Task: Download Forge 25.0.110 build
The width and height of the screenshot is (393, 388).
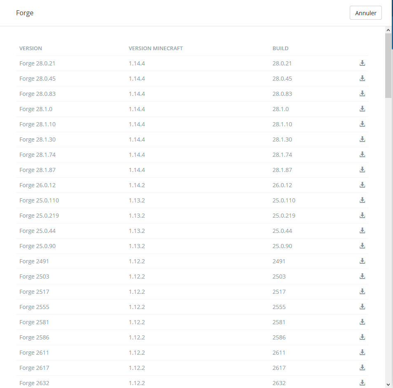Action: click(362, 200)
